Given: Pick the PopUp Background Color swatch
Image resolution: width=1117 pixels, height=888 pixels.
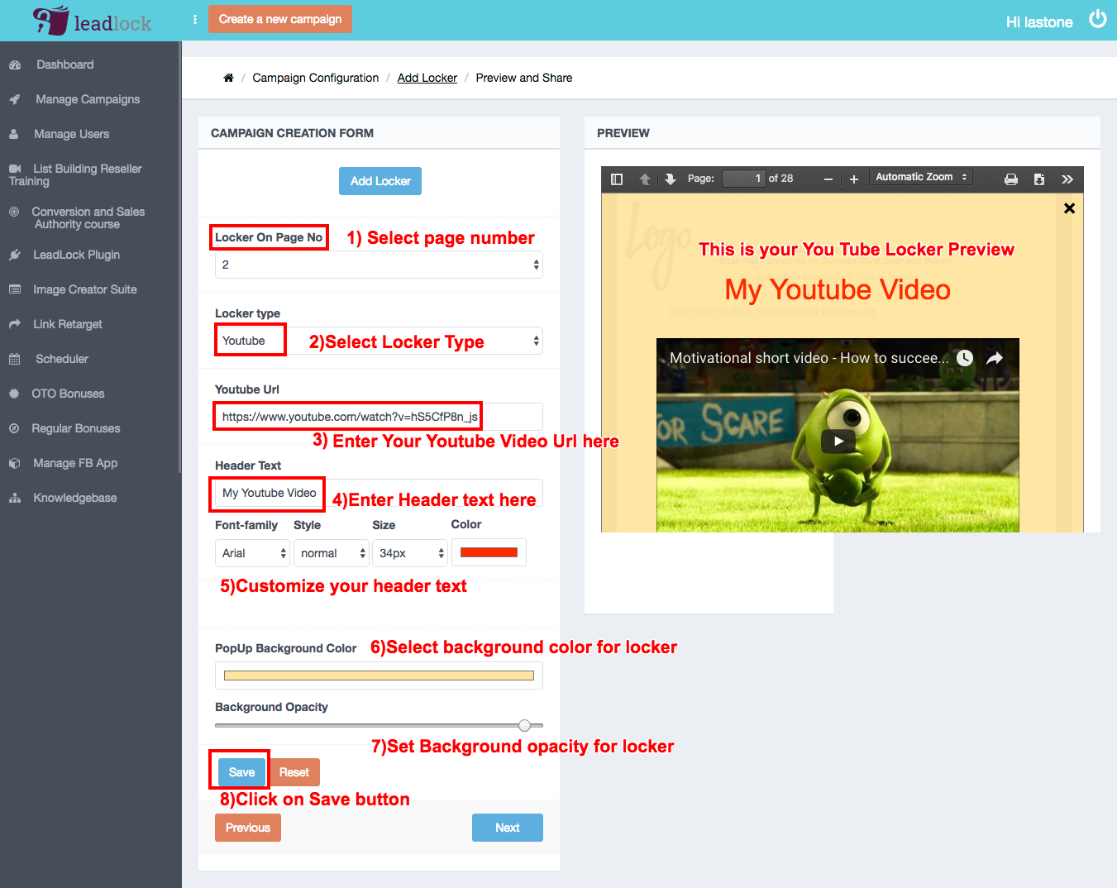Looking at the screenshot, I should tap(379, 676).
